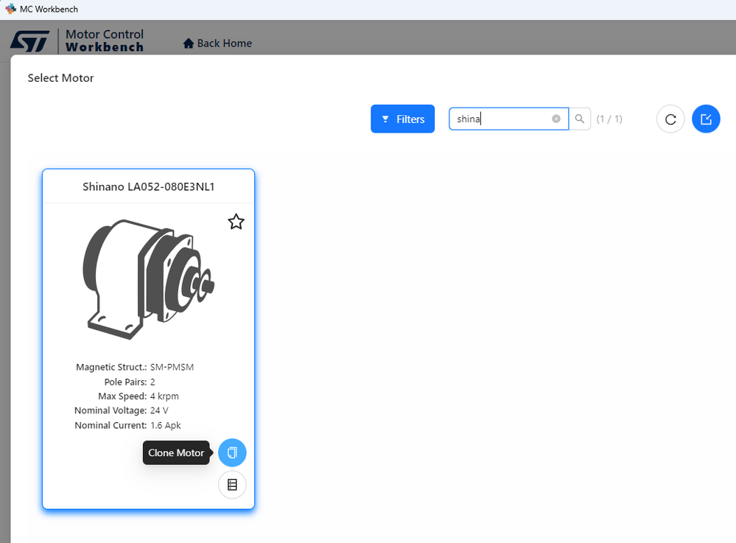Click the Motor Control Workbench title
Viewport: 736px width, 543px height.
tap(105, 41)
